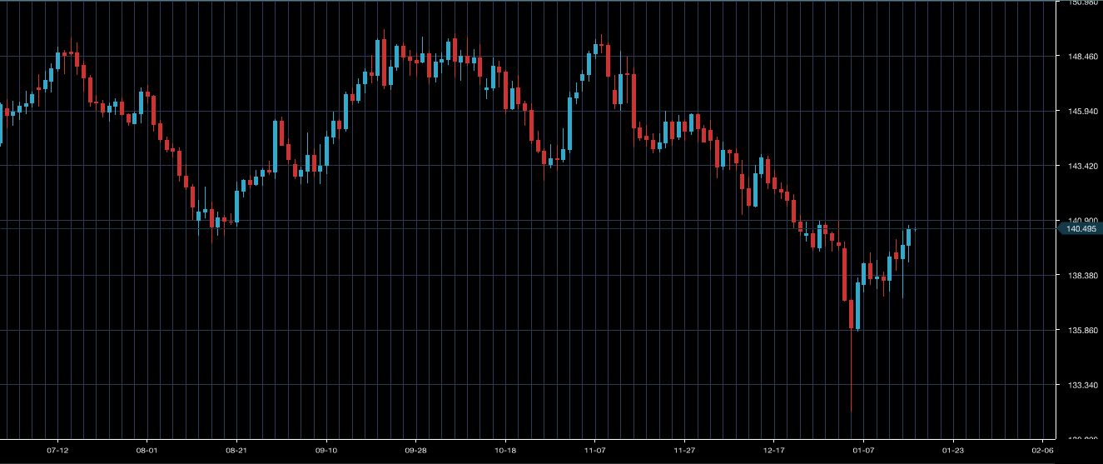The width and height of the screenshot is (1103, 464).
Task: Select the 08-01 date label
Action: coord(147,449)
